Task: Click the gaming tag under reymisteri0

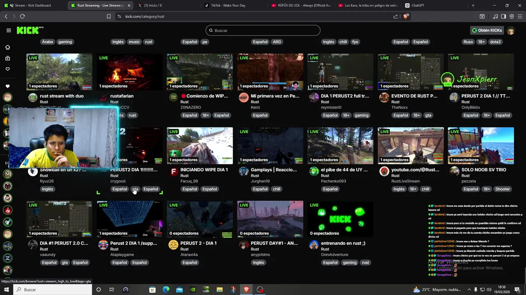Action: pos(362,116)
